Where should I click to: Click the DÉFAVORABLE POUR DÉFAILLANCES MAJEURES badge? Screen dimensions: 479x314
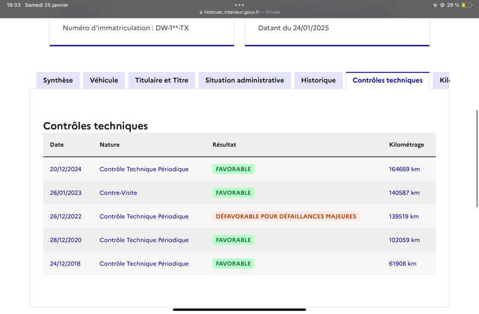[286, 217]
